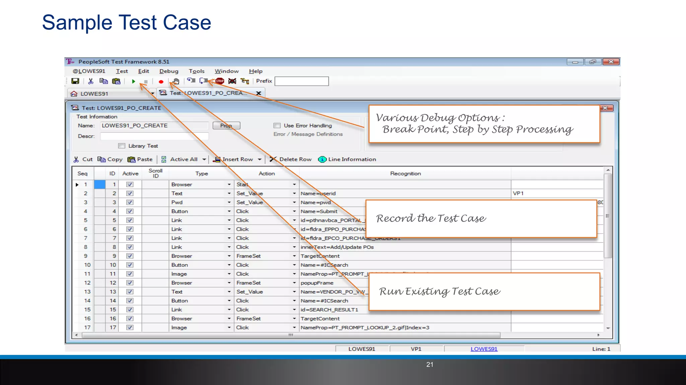Open the Test menu
Image resolution: width=686 pixels, height=385 pixels.
click(122, 71)
